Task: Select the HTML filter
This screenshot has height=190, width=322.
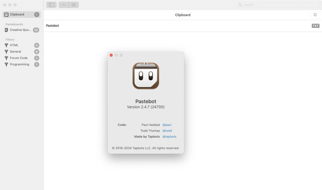Action: click(22, 45)
